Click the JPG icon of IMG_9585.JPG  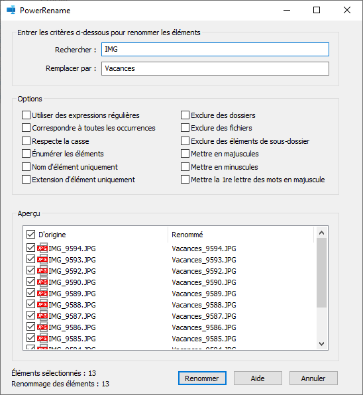point(42,338)
